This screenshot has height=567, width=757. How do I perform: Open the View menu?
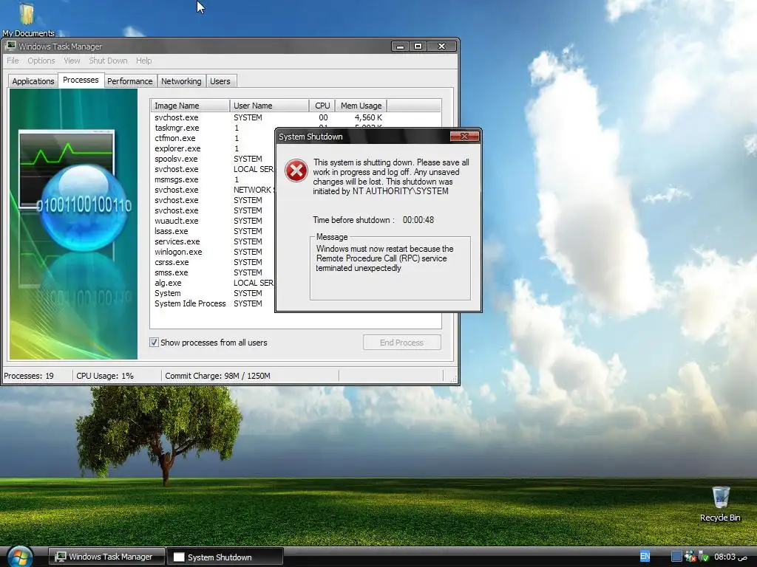click(72, 61)
